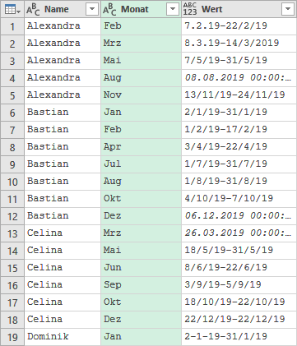Open the table options icon in corner
The width and height of the screenshot is (297, 346).
[12, 10]
